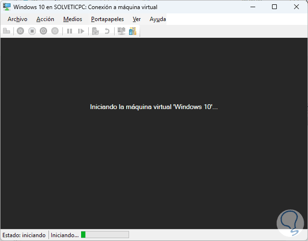Click the Turn Off (stop) toolbar button
Image resolution: width=308 pixels, height=241 pixels.
[x=32, y=31]
